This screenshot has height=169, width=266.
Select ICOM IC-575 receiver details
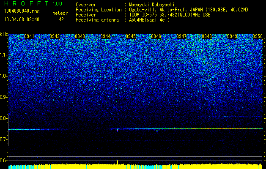click(170, 15)
